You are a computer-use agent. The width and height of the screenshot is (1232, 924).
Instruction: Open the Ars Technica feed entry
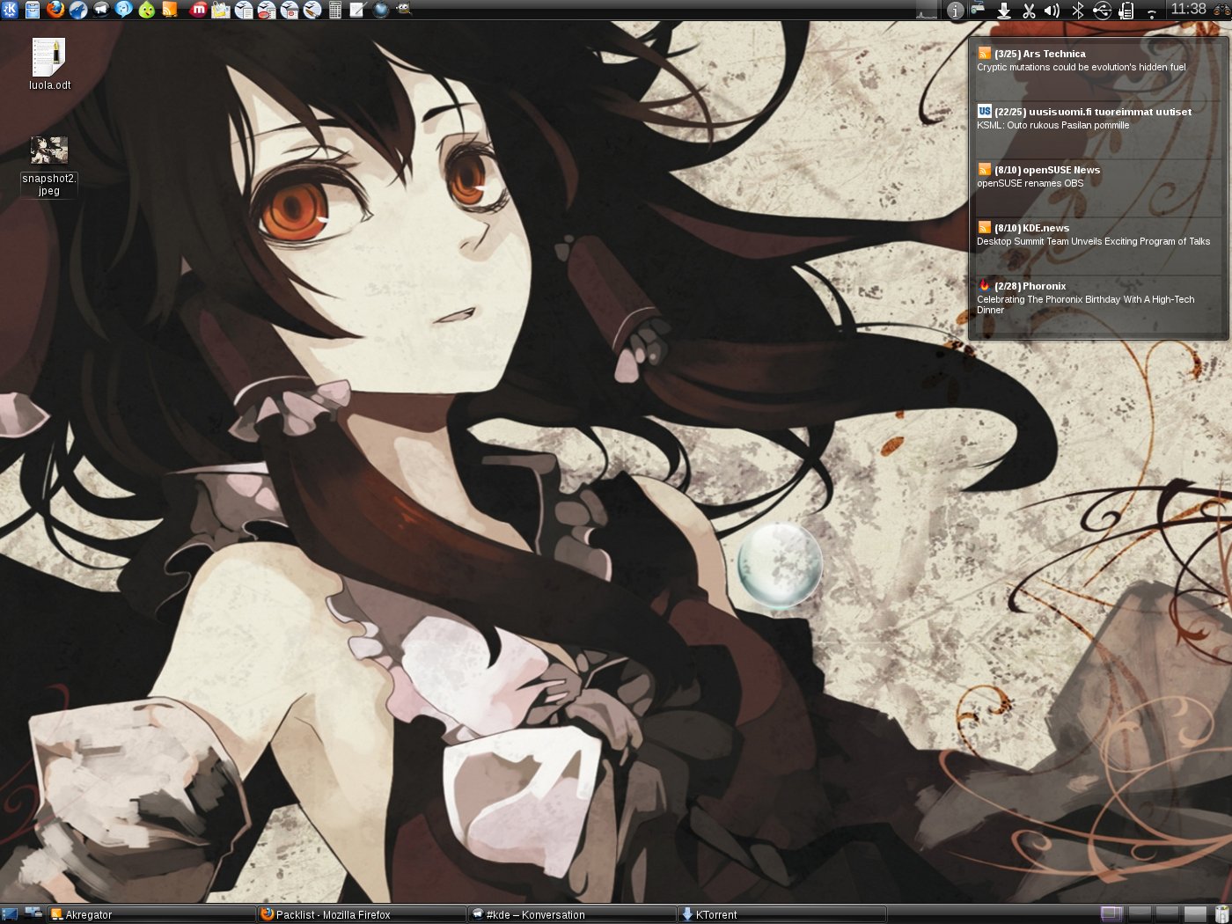(1098, 60)
